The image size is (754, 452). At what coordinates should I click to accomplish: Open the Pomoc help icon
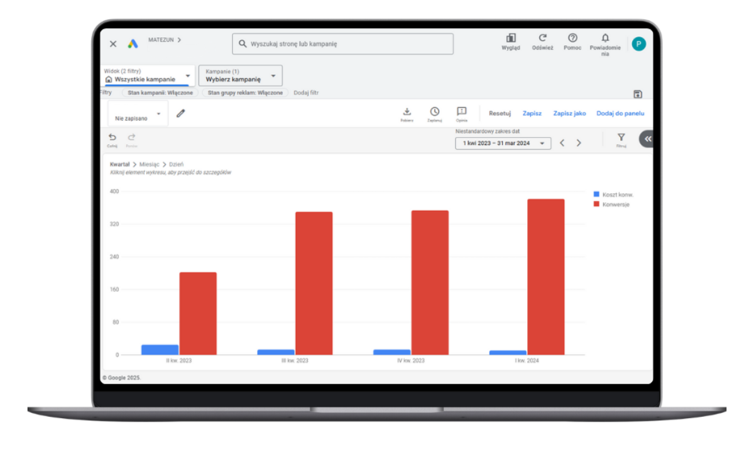[x=572, y=38]
